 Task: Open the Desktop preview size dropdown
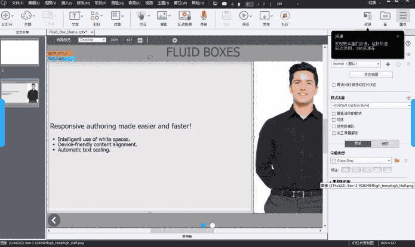92,40
